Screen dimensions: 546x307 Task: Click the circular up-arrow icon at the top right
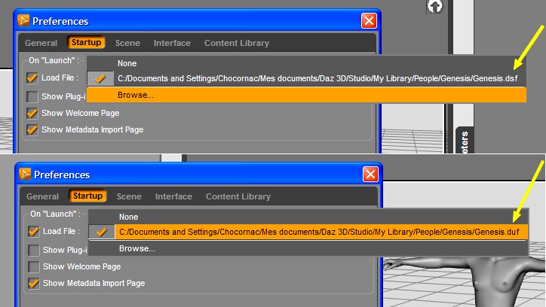click(435, 6)
